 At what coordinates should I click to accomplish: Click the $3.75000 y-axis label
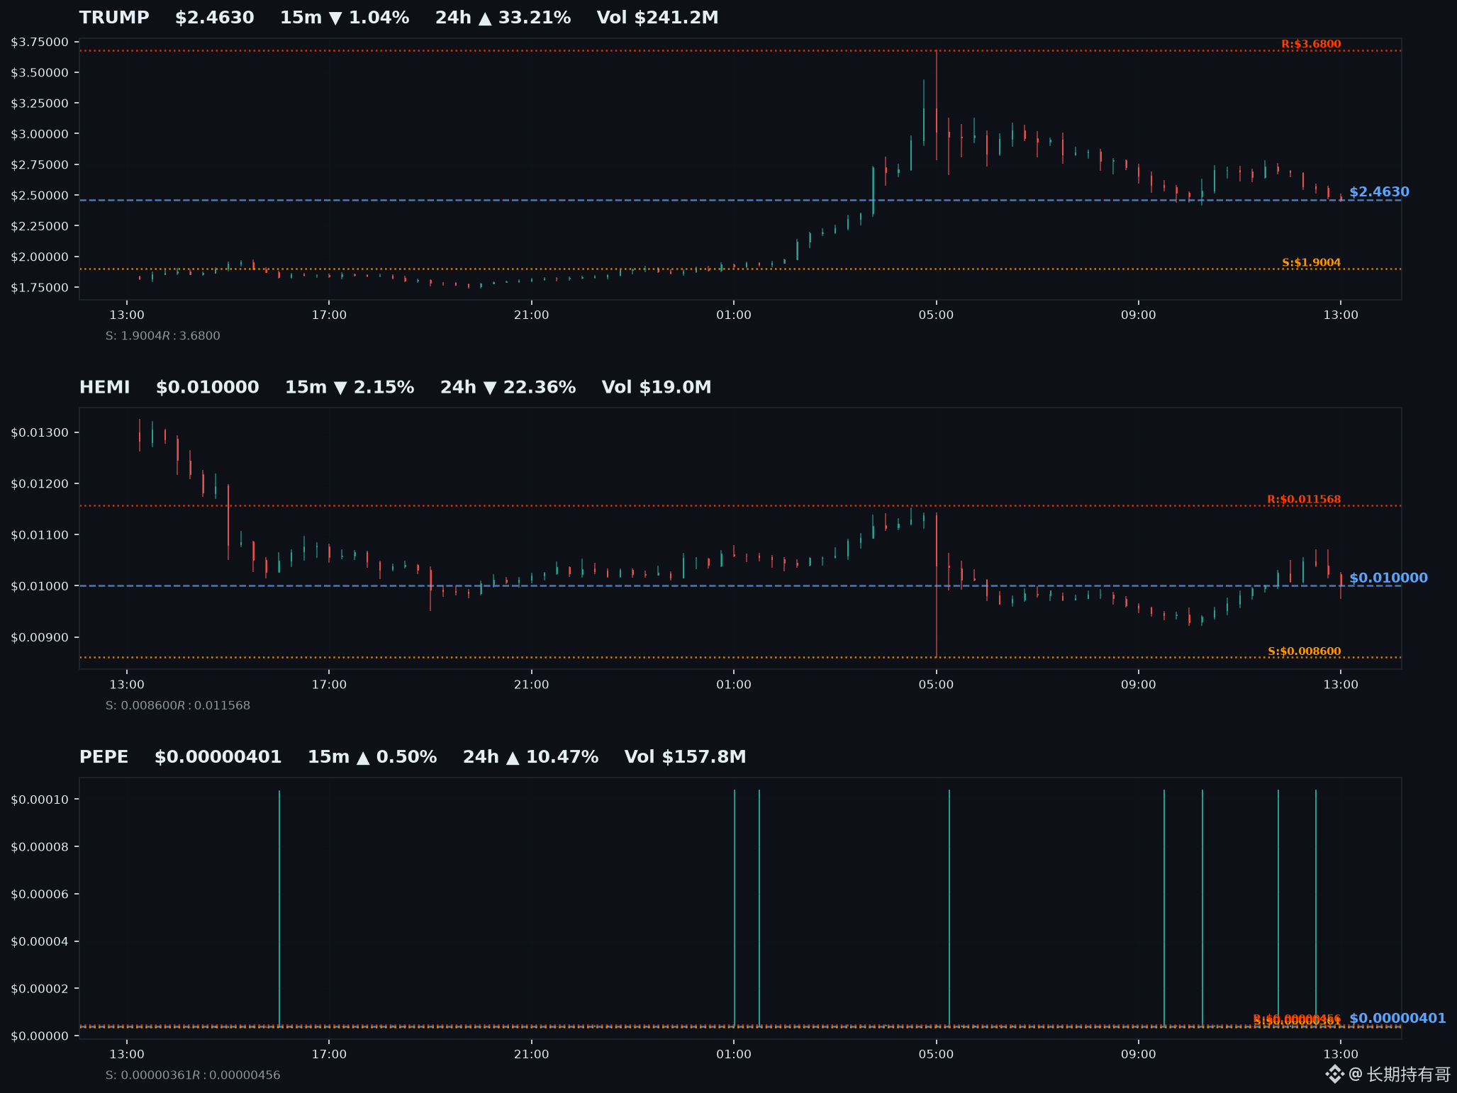point(40,42)
